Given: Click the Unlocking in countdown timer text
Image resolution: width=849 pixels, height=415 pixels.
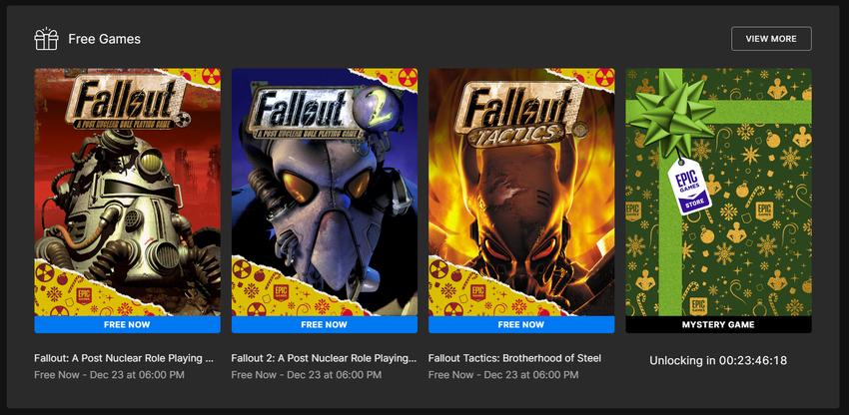Looking at the screenshot, I should (718, 360).
